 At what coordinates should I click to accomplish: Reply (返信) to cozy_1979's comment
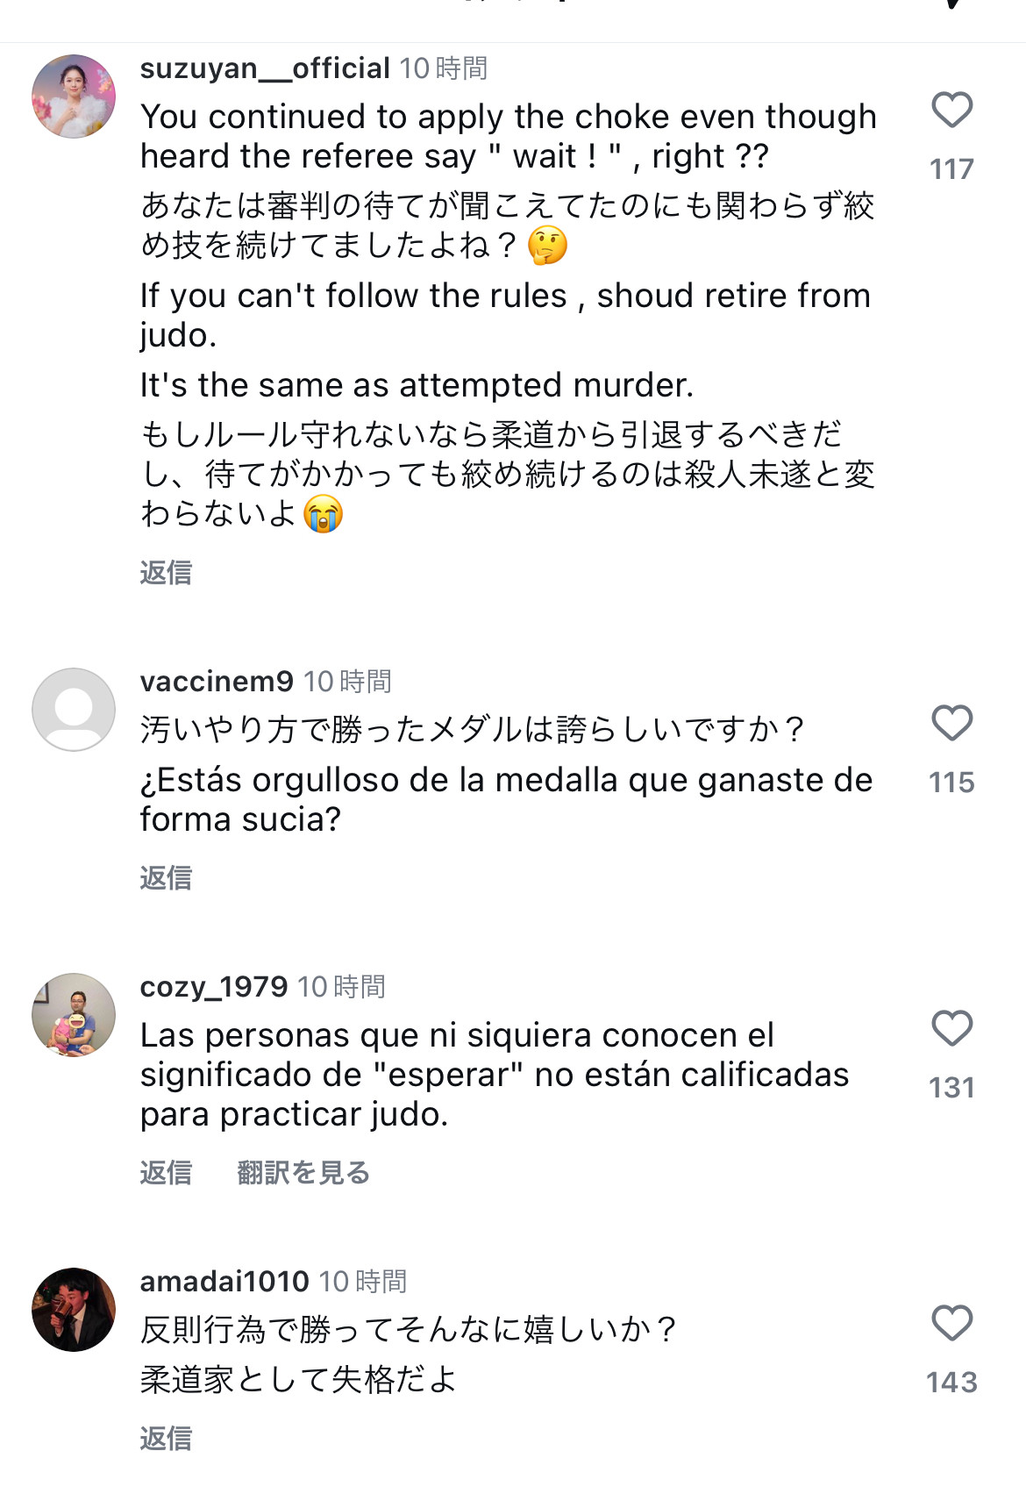click(x=166, y=1173)
